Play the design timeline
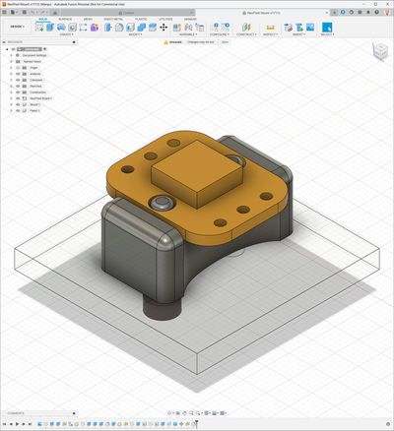394x431 pixels. 17,424
